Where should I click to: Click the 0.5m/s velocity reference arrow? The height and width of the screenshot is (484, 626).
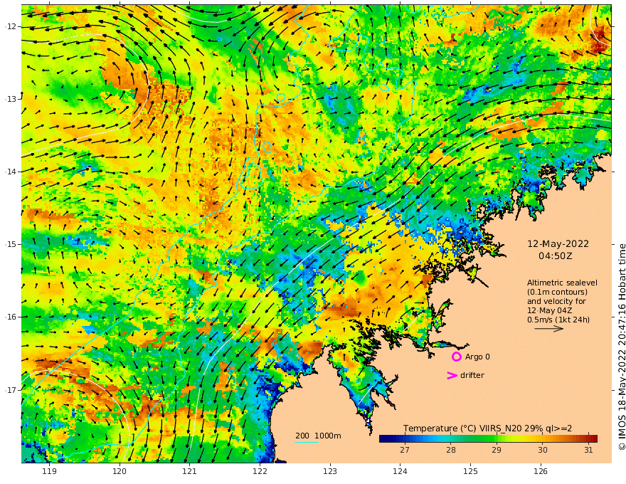(x=549, y=329)
